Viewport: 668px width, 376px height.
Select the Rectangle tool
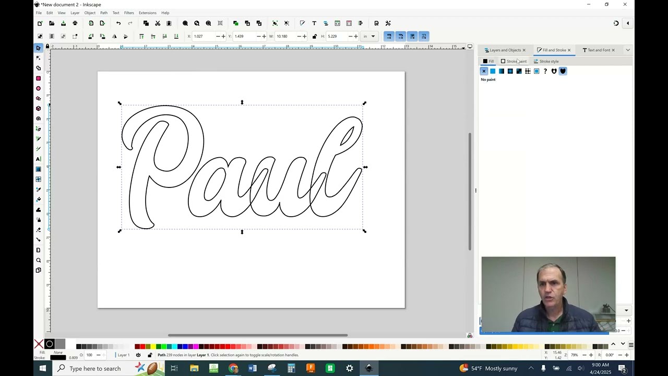38,78
